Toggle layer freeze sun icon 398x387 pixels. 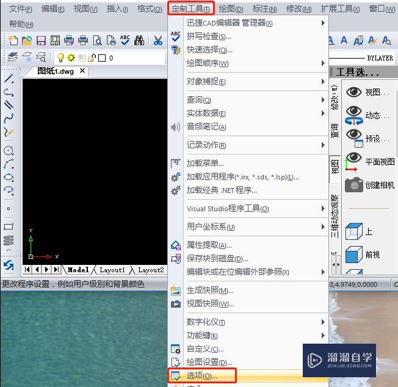pos(71,57)
